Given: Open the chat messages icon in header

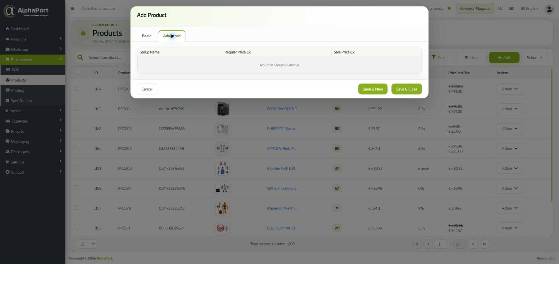Looking at the screenshot, I should (x=500, y=8).
